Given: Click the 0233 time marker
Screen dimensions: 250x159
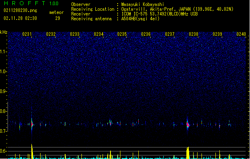Looking at the screenshot, I should (75, 34).
